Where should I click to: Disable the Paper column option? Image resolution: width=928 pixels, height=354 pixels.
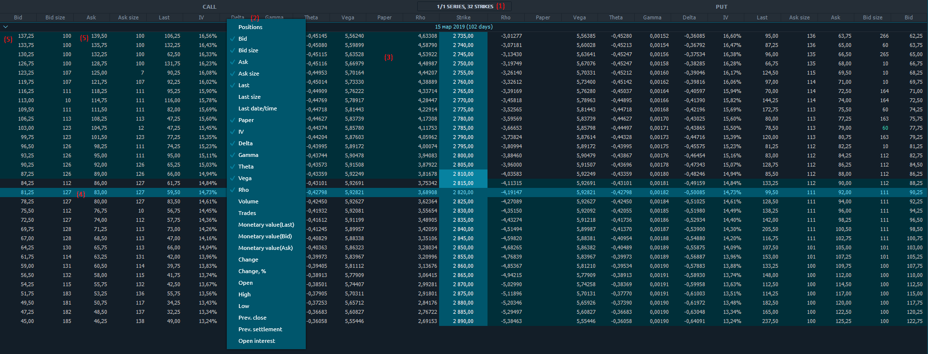tap(246, 120)
